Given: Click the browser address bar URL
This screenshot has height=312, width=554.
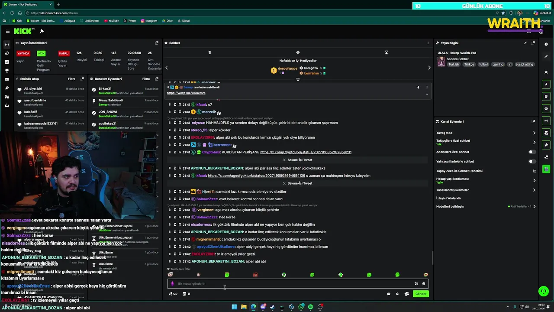Looking at the screenshot, I should (55, 13).
